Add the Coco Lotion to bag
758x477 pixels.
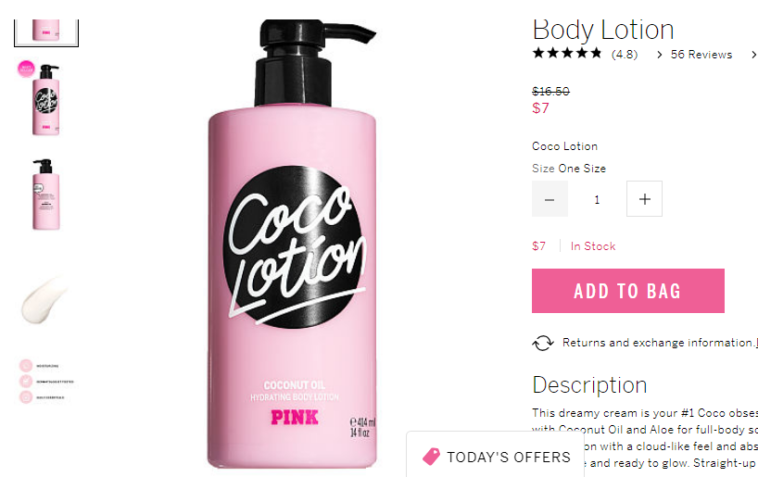pos(628,291)
